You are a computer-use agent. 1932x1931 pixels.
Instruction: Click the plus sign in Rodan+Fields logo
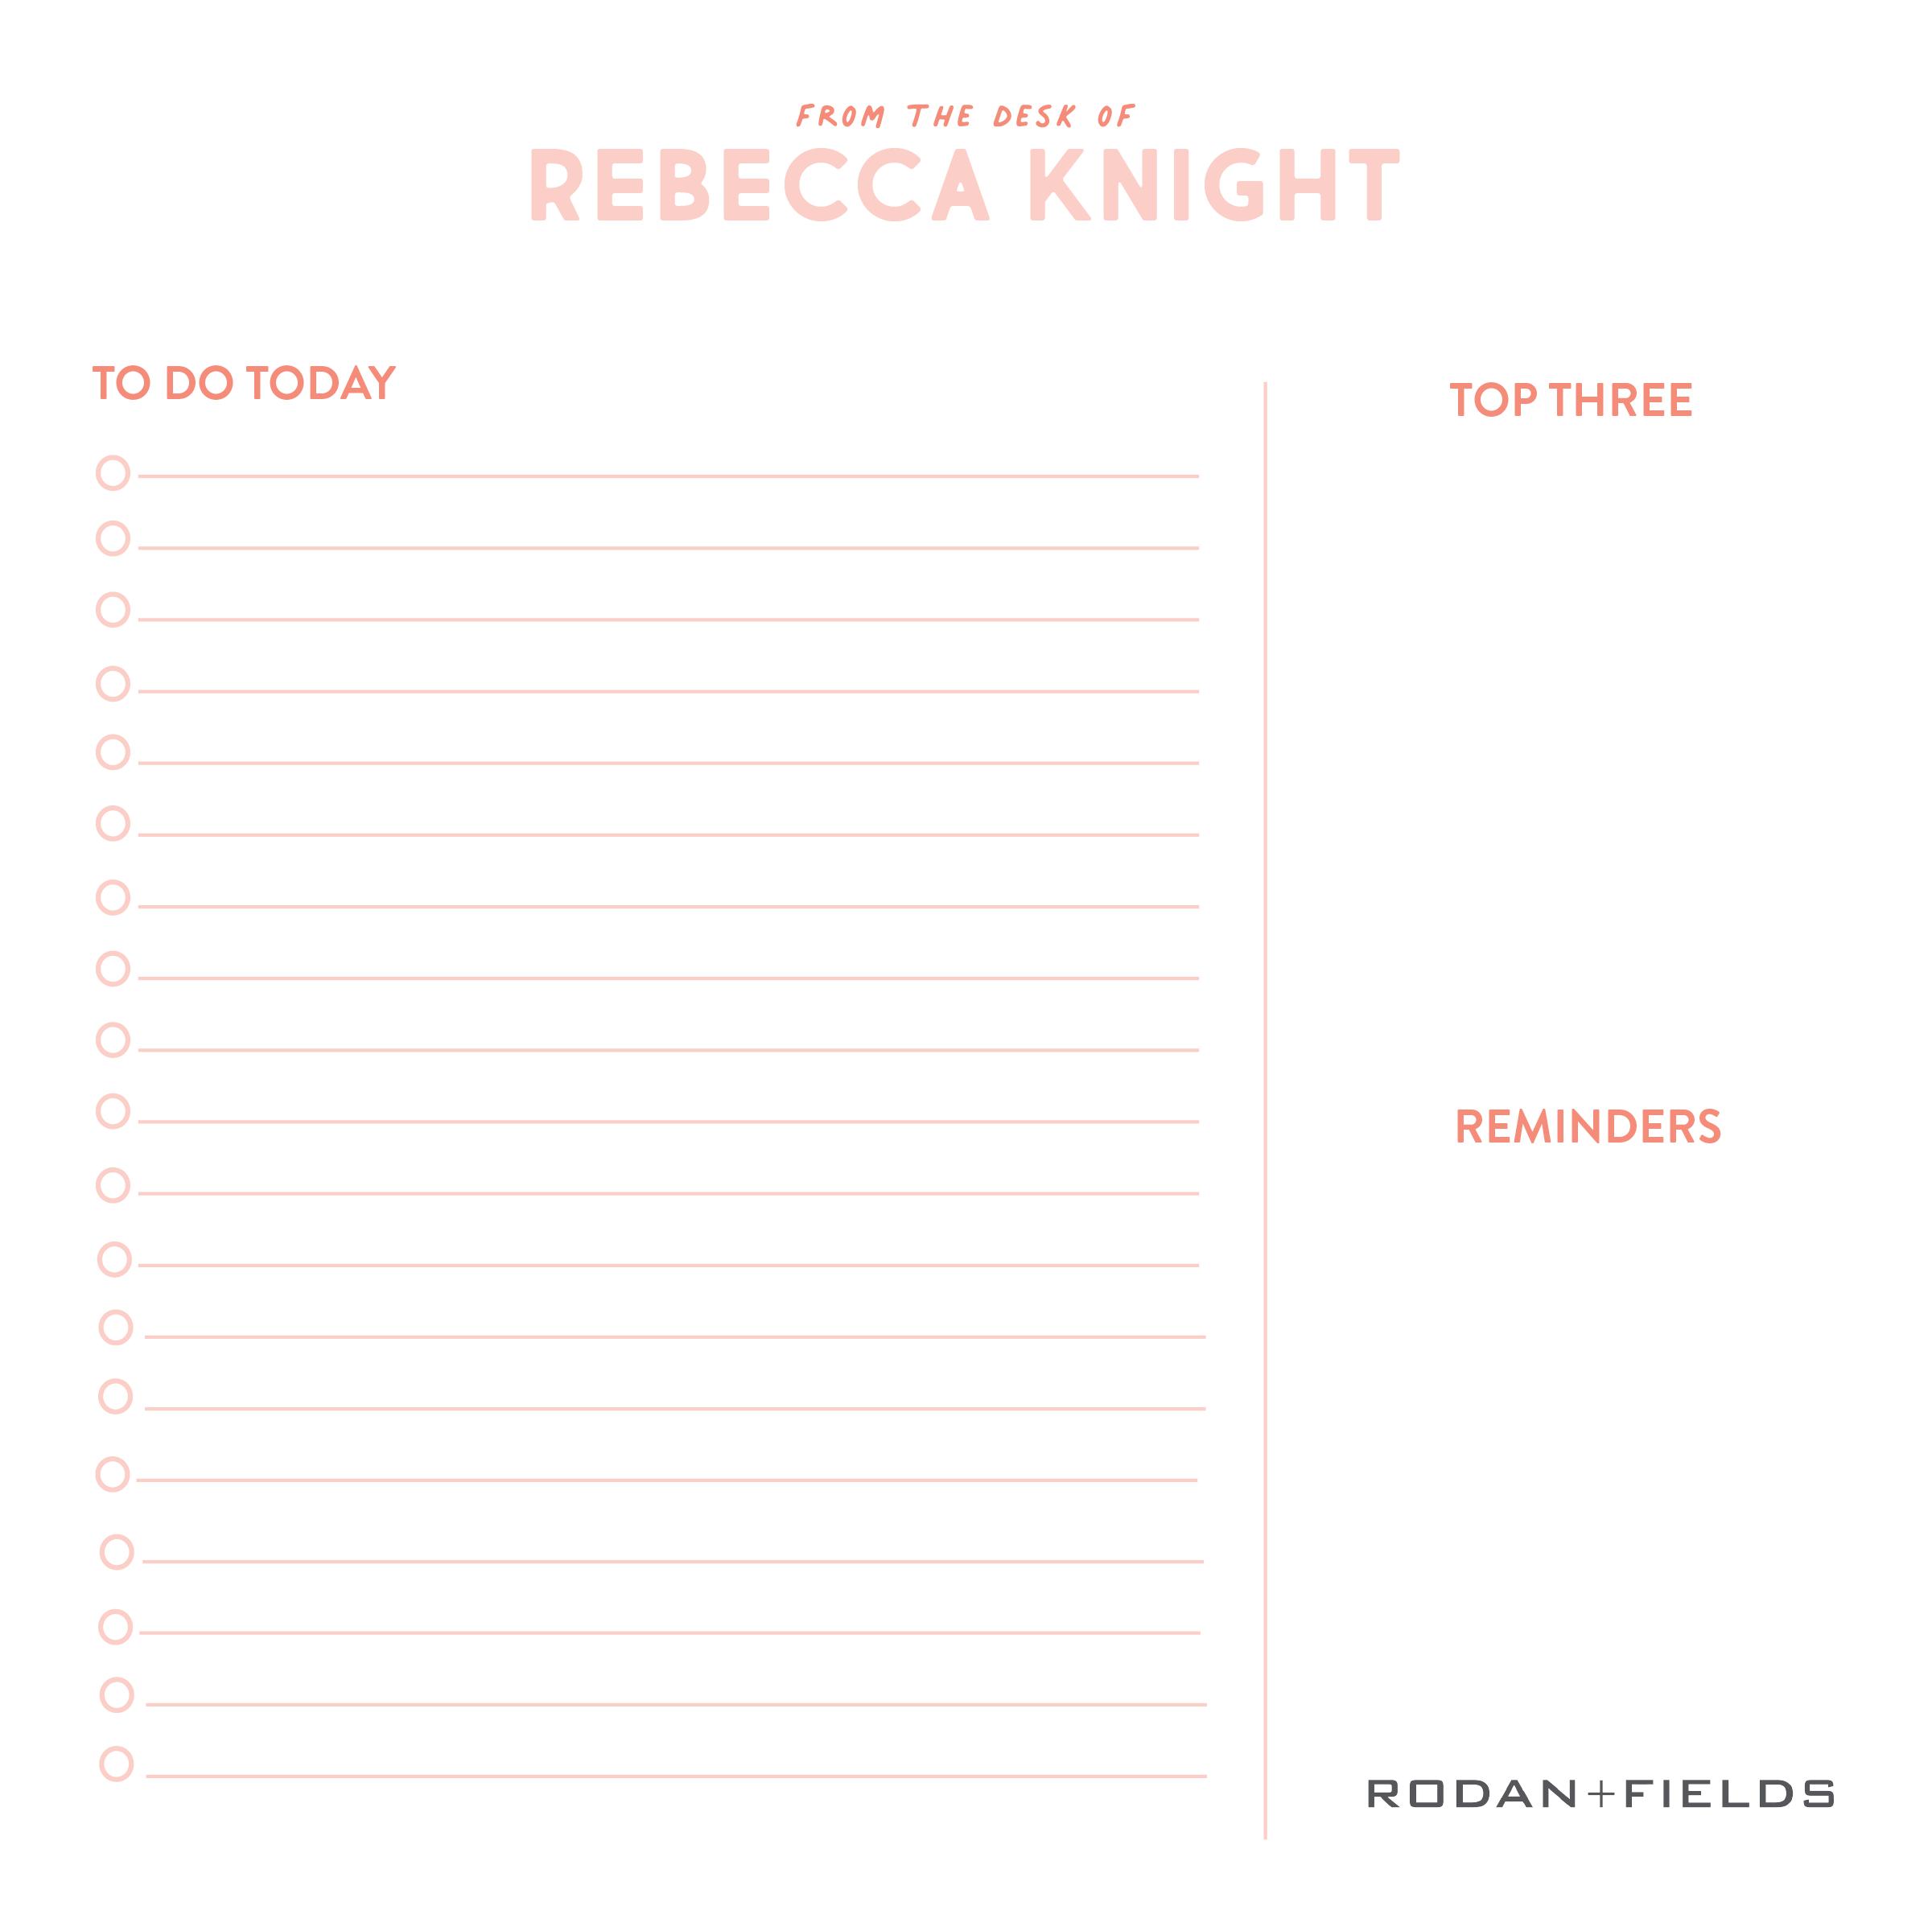pos(1601,1794)
